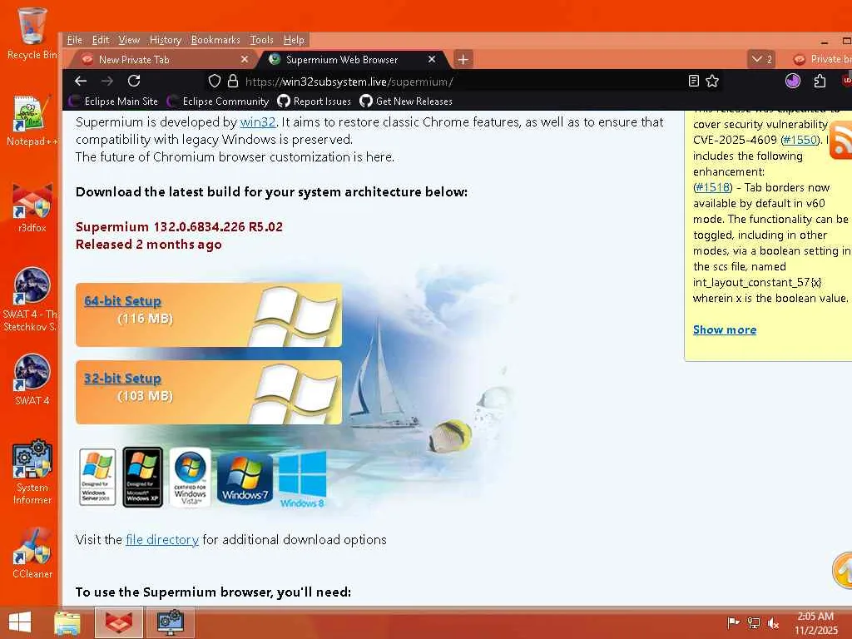Click the orange RSS feed icon
Viewport: 852px width, 639px height.
[x=841, y=140]
